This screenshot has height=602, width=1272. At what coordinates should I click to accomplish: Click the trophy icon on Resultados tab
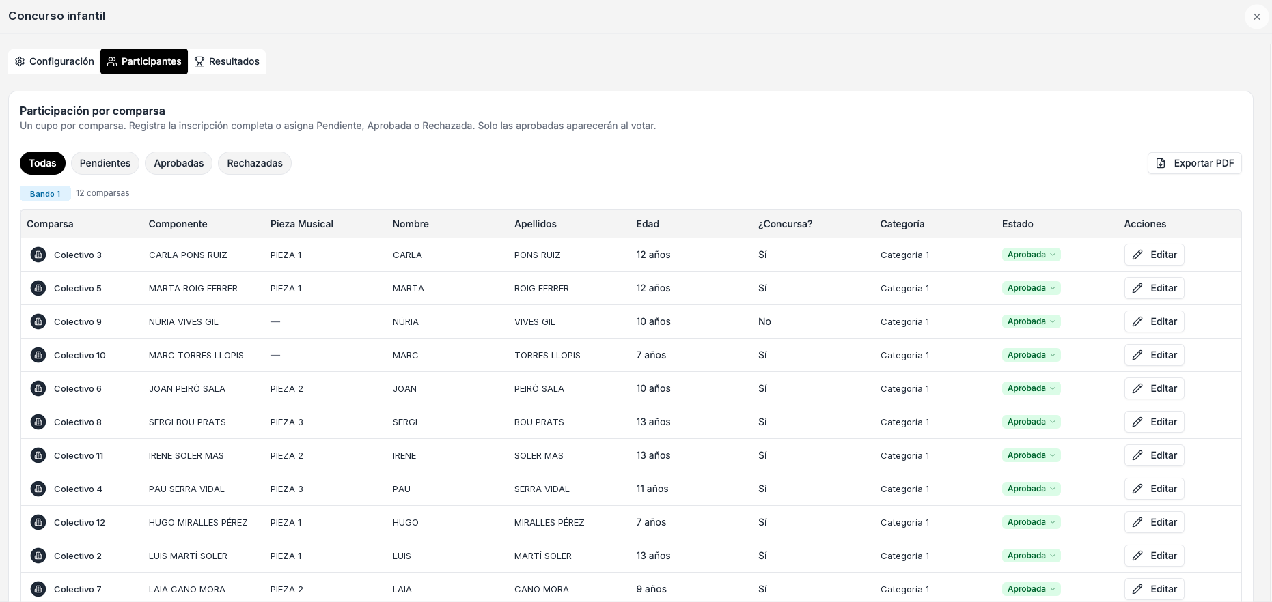pos(199,61)
